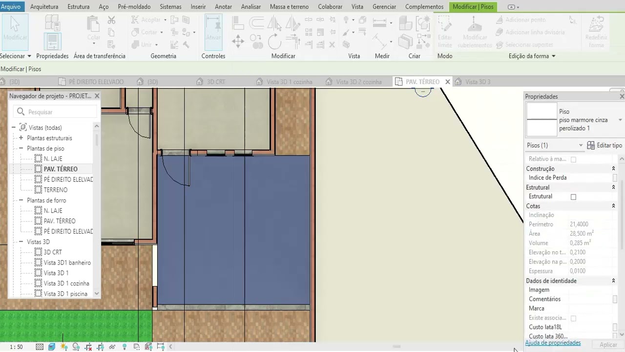This screenshot has height=352, width=625.
Task: Switch to the Estrutura ribbon tab
Action: pyautogui.click(x=78, y=7)
